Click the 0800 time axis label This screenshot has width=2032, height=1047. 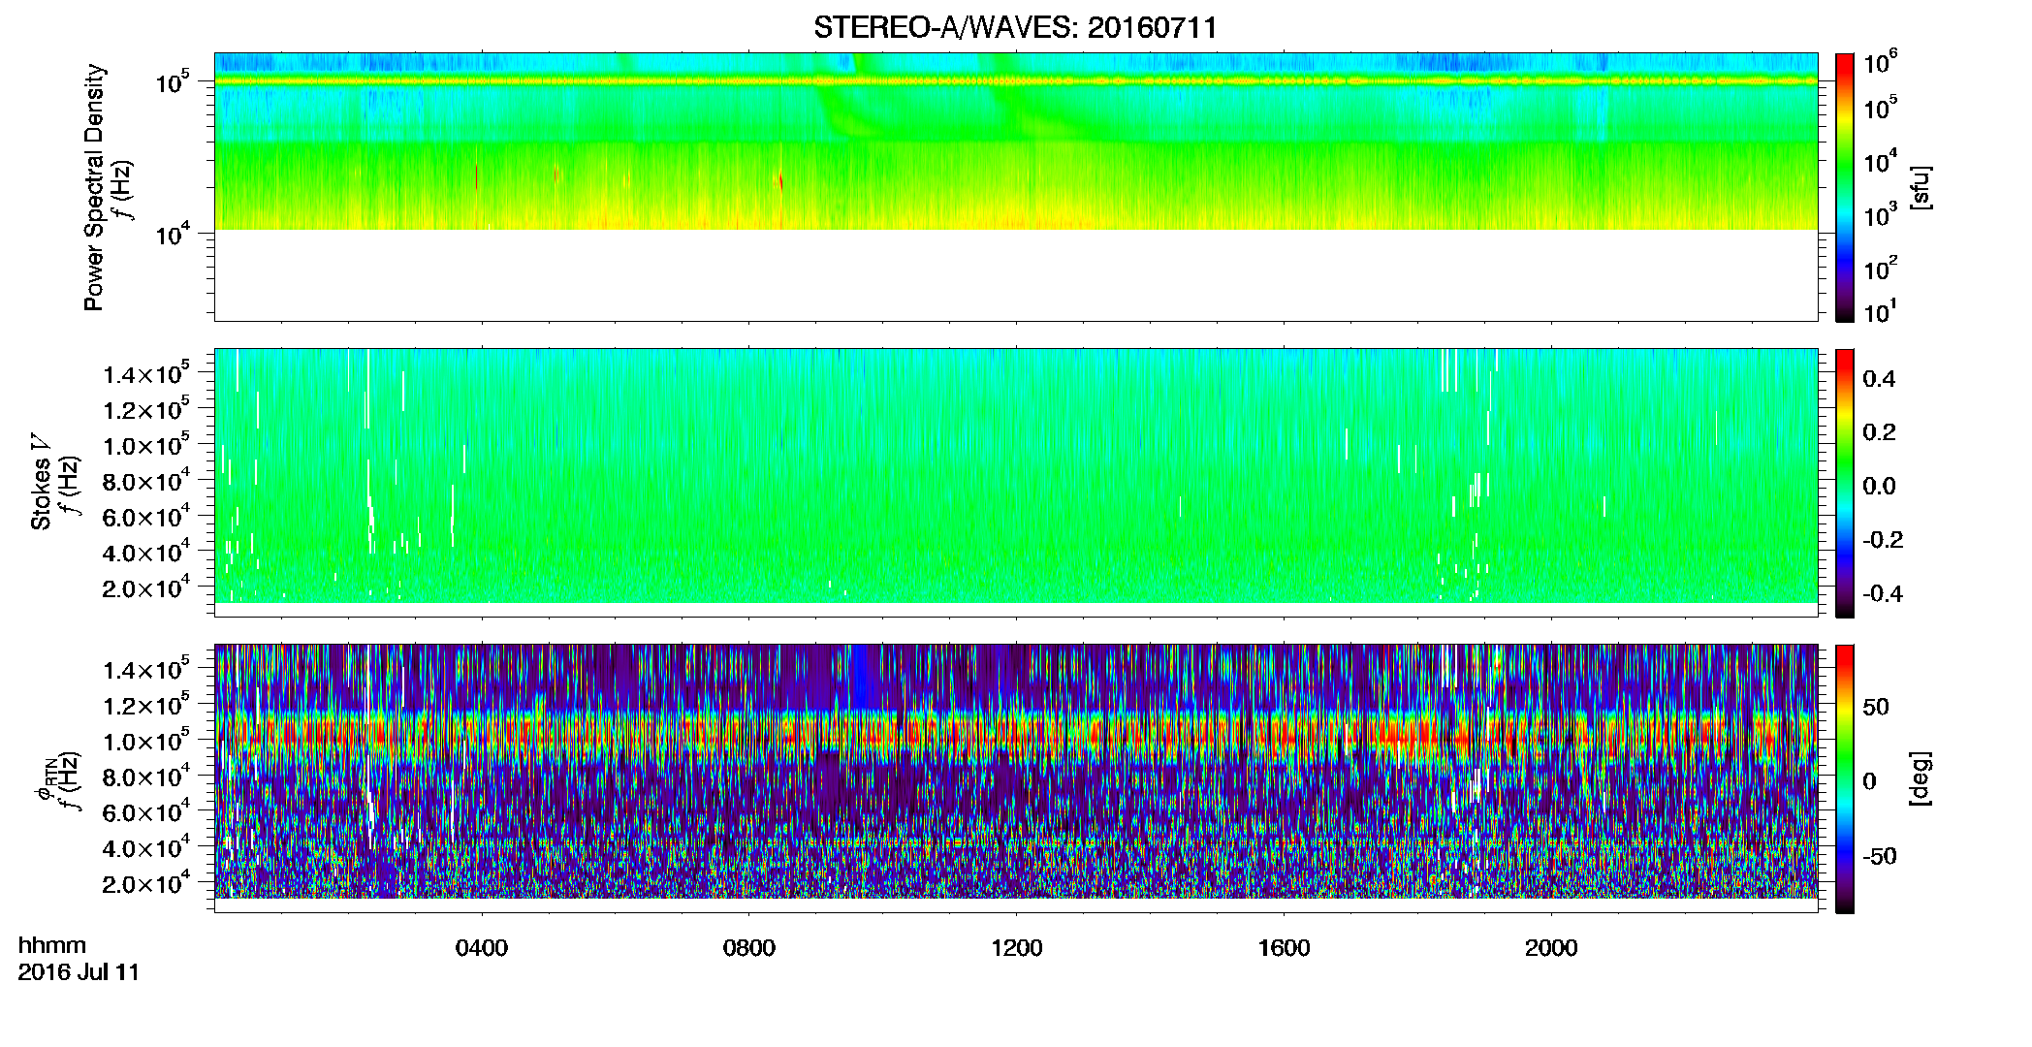(749, 948)
